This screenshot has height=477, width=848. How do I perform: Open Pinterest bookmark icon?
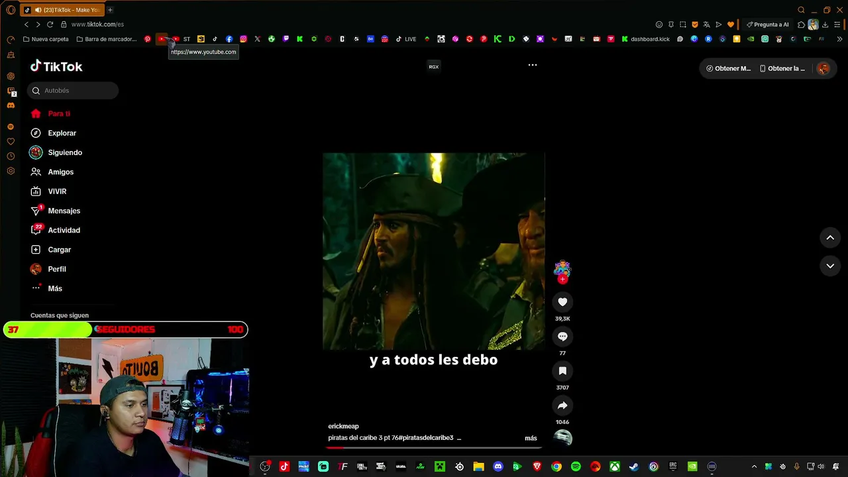[147, 39]
